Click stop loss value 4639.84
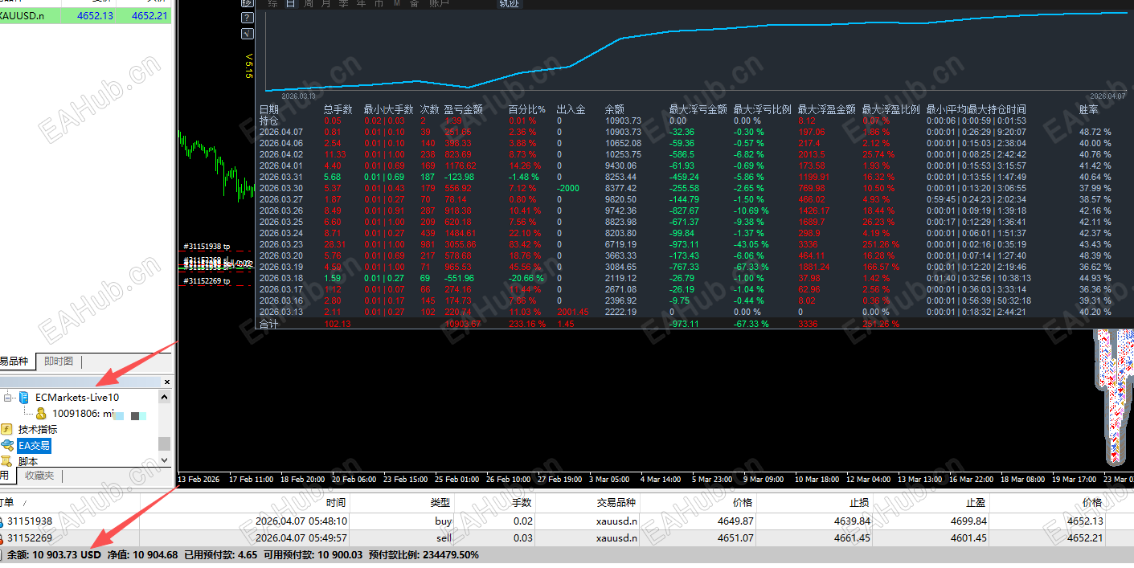Screen dimensions: 1134x568 pyautogui.click(x=852, y=521)
